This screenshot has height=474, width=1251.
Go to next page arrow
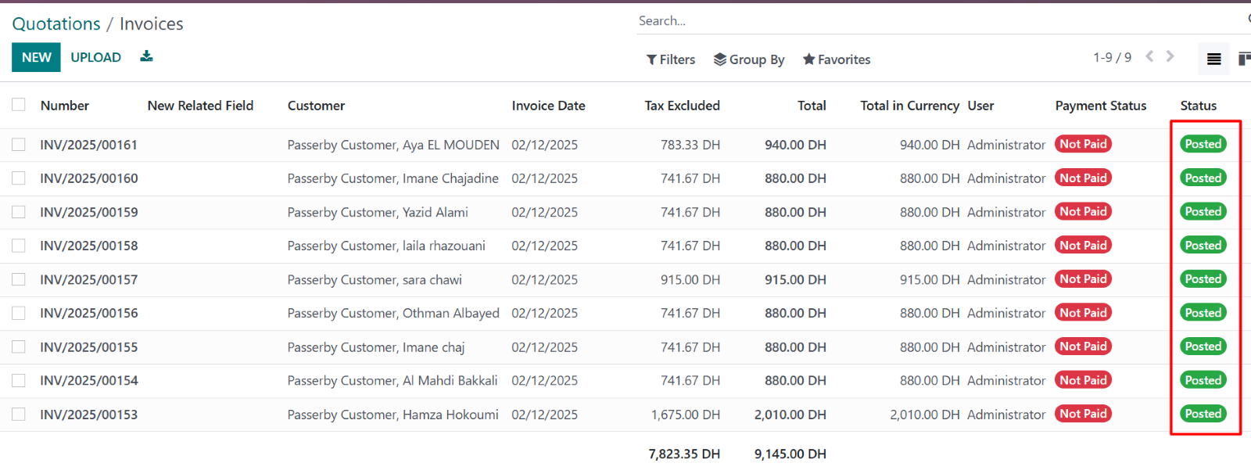pos(1170,56)
